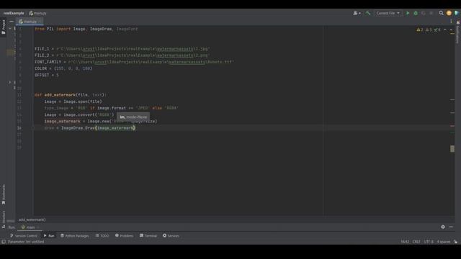
Task: Start the Debug bug icon
Action: [x=416, y=13]
